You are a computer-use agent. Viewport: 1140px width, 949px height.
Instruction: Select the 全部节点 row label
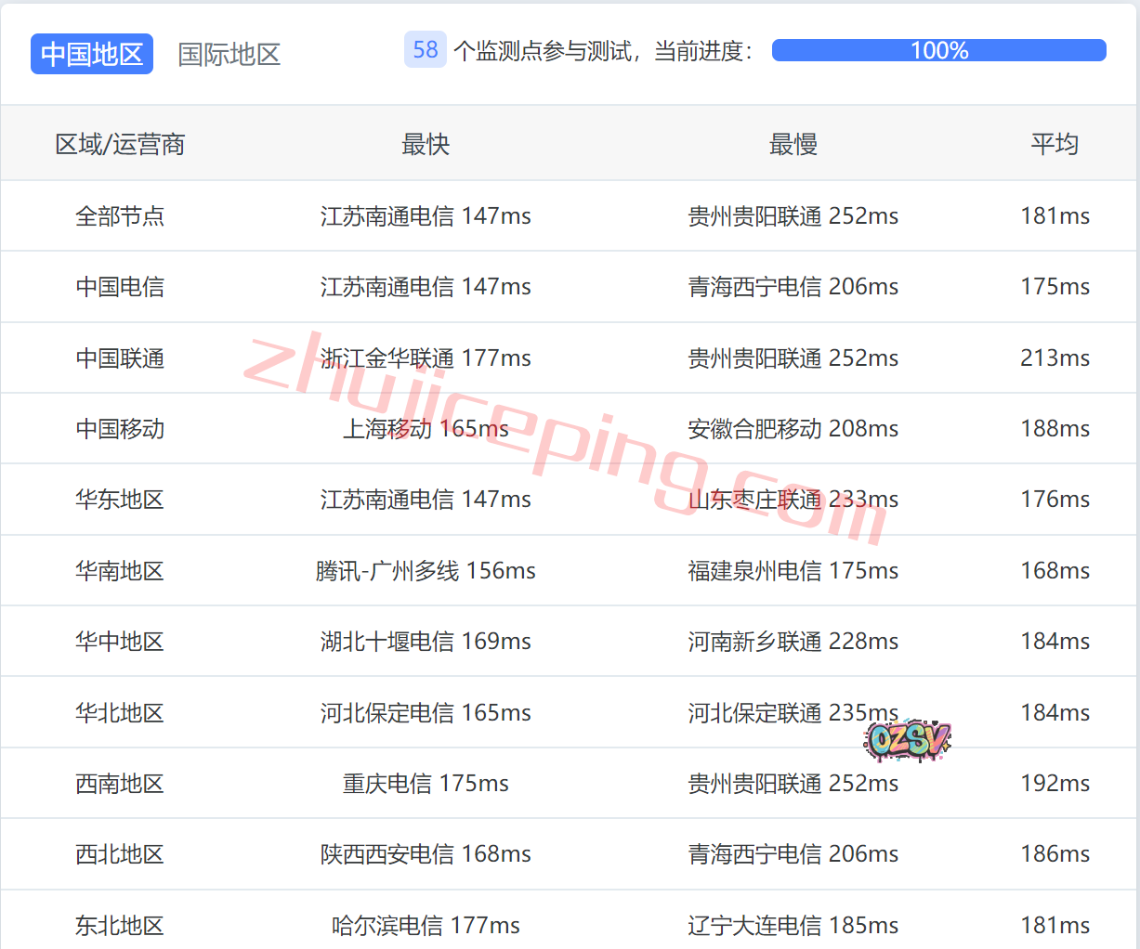tap(120, 216)
